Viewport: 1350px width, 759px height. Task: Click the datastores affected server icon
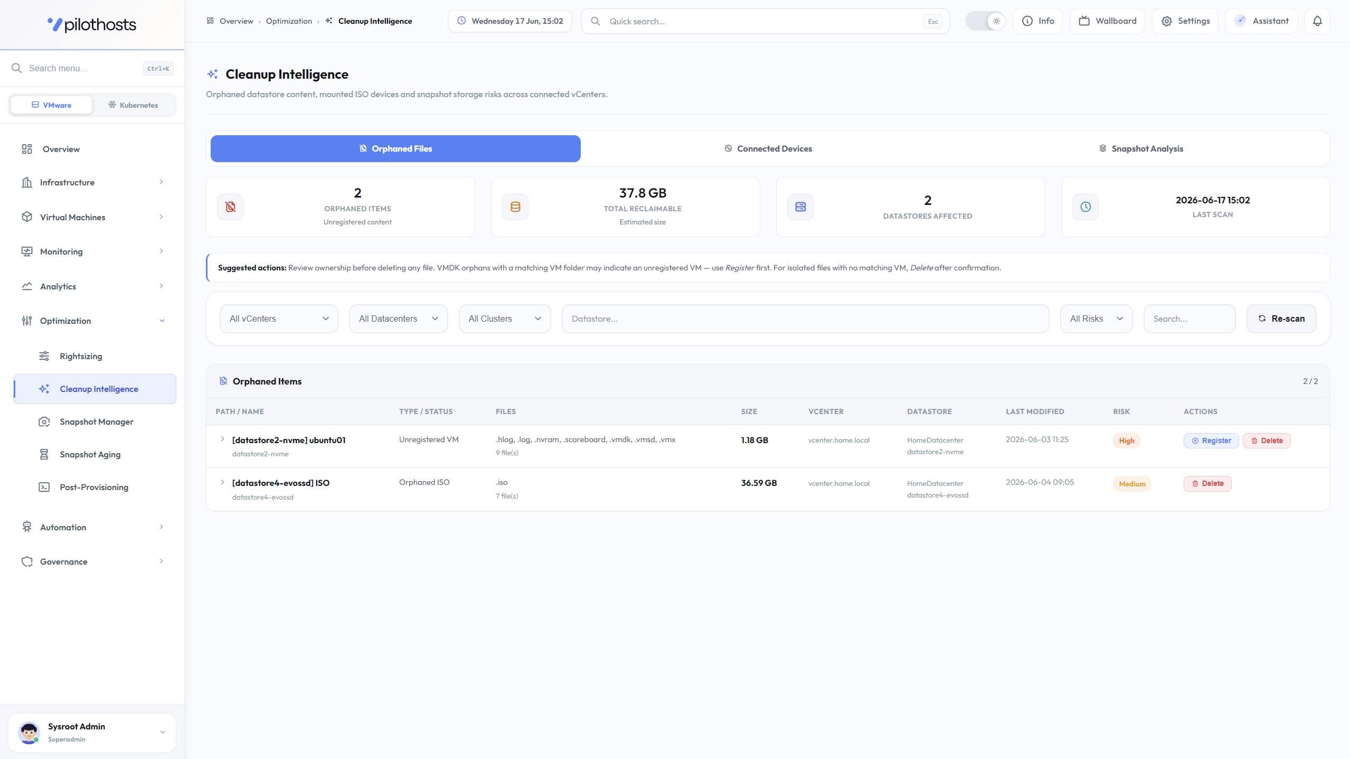click(800, 207)
